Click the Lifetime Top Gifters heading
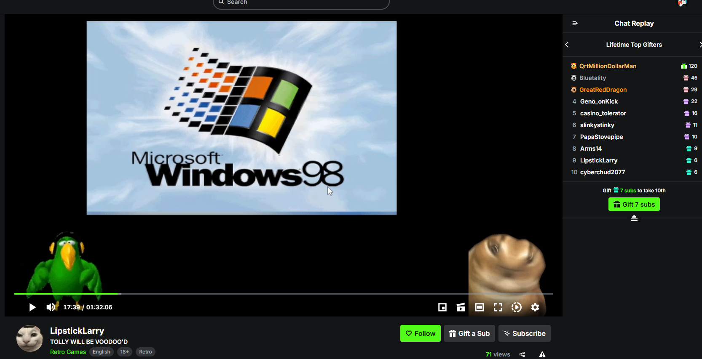 (x=634, y=45)
